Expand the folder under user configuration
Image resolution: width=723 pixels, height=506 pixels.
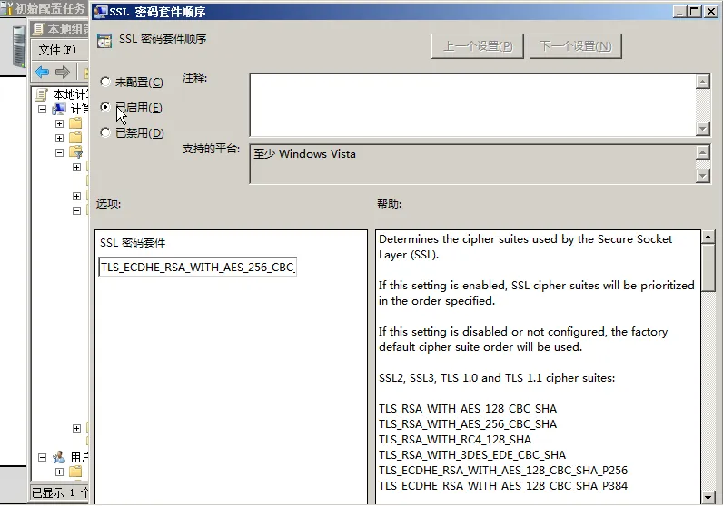(59, 472)
